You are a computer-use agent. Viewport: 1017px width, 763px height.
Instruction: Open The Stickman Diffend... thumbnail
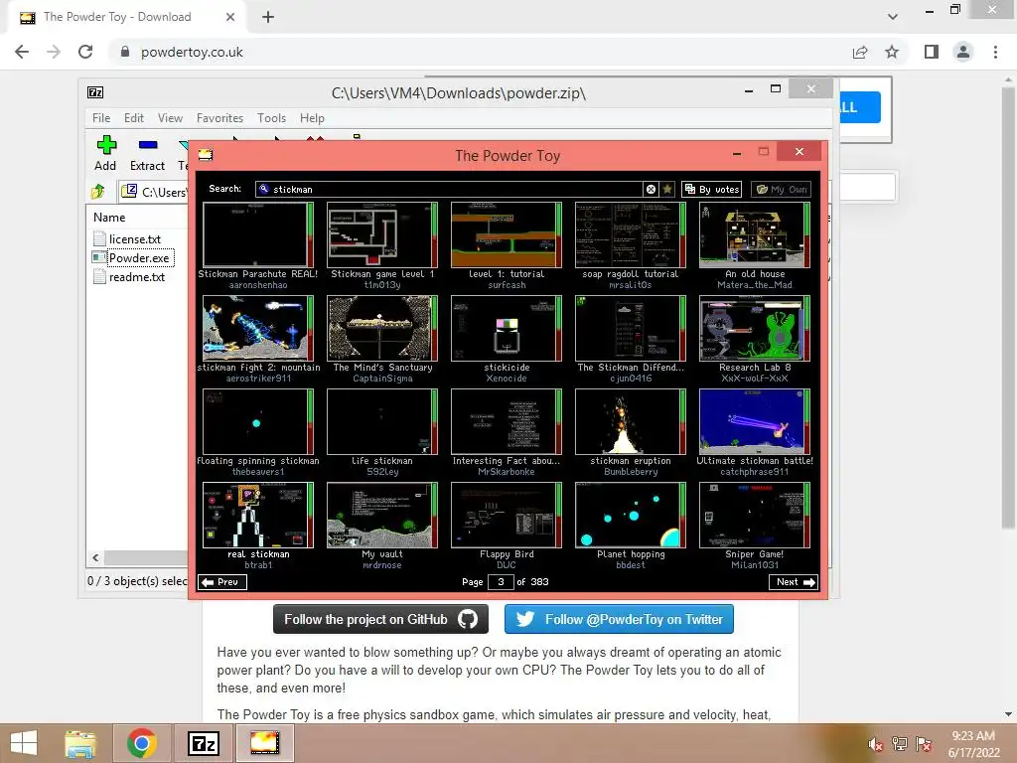(631, 328)
